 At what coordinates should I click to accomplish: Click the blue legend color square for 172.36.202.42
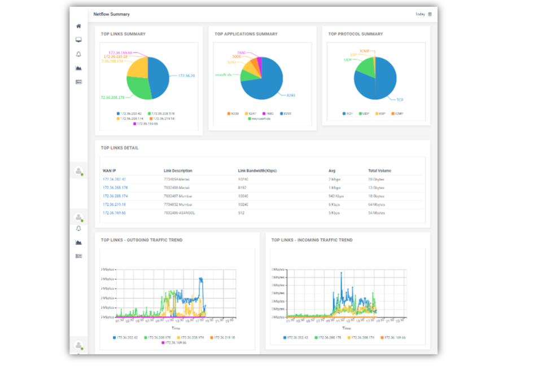[115, 336]
